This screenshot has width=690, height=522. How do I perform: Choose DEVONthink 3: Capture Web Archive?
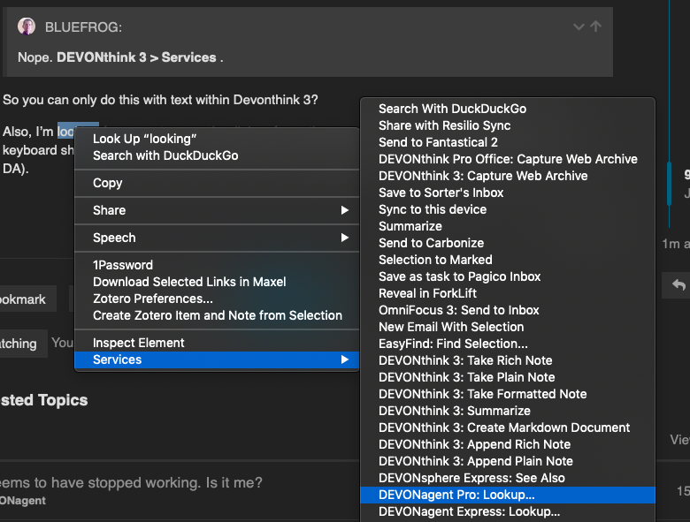pos(508,176)
